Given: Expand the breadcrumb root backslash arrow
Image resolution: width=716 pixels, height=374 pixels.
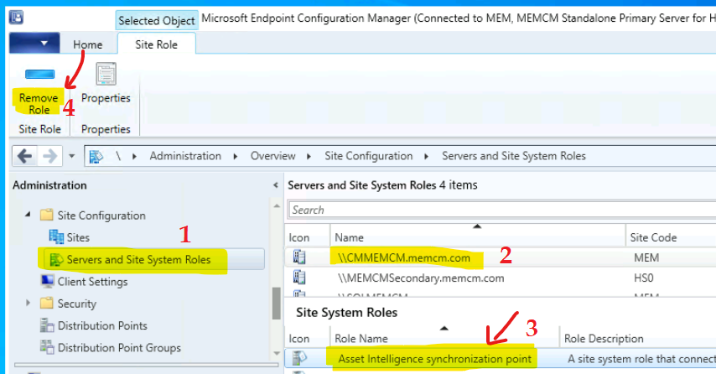Looking at the screenshot, I should (x=134, y=156).
